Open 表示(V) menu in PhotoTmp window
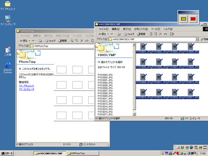Image resolution: width=208 pixels, height=156 pixels. tap(48, 36)
